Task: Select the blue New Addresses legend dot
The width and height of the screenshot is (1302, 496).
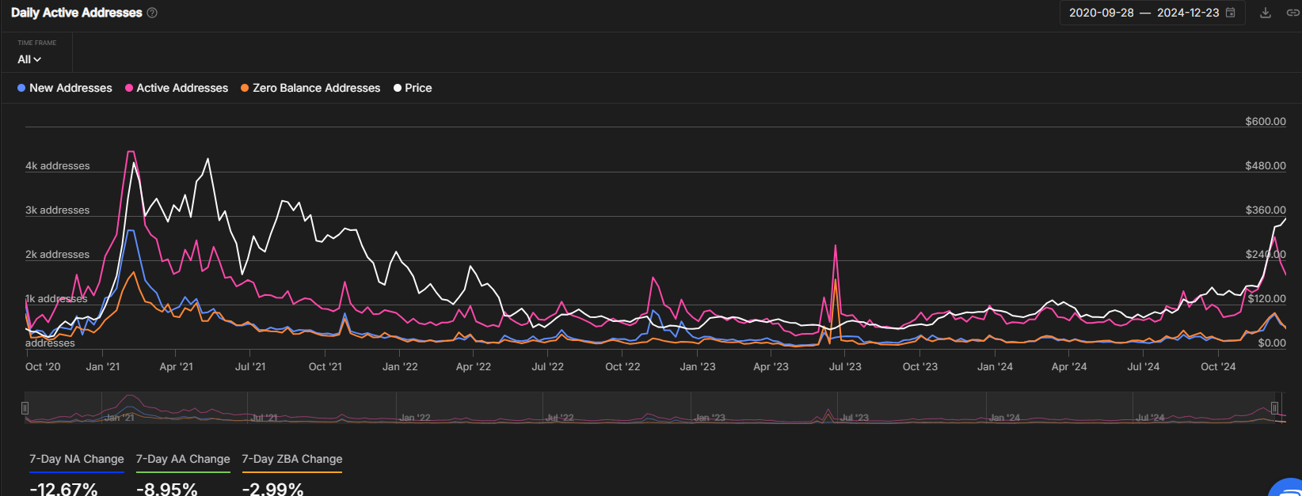Action: (x=21, y=88)
